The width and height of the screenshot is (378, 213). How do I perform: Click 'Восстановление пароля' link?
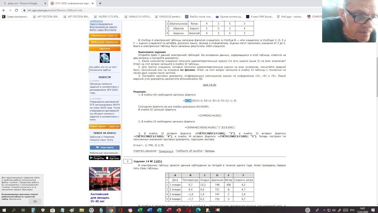103,27
